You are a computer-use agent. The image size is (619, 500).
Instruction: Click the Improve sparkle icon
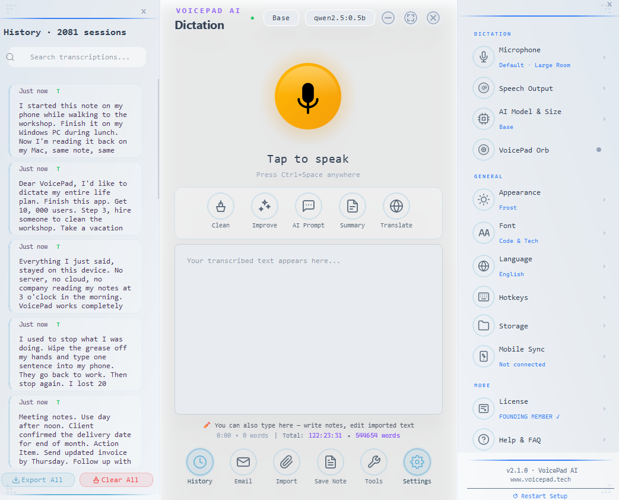point(264,207)
